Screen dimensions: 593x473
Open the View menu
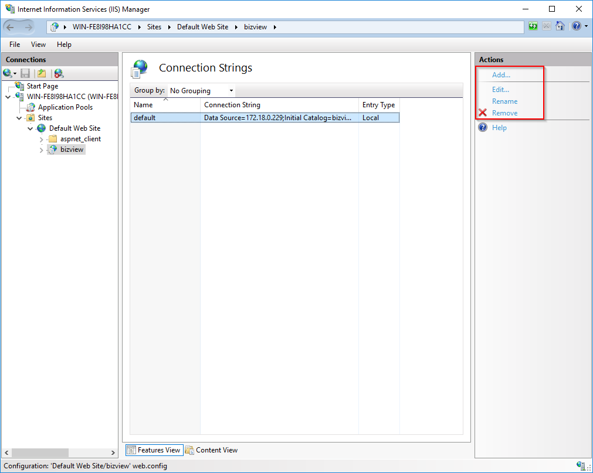(x=38, y=44)
